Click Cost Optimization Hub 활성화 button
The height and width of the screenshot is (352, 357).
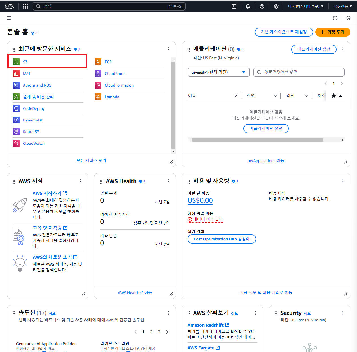(222, 239)
